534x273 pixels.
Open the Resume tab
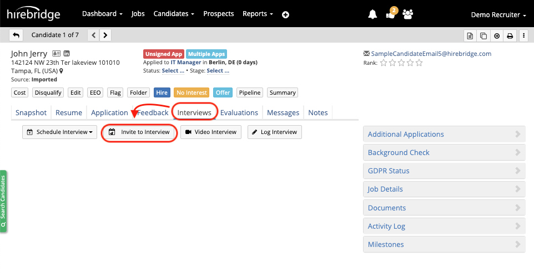(69, 112)
